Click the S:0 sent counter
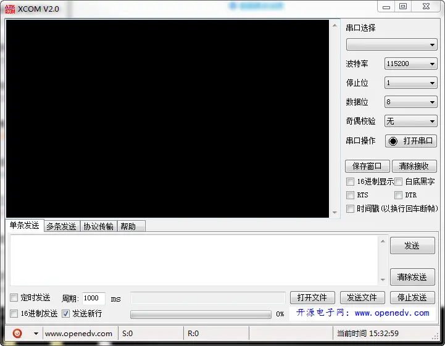The width and height of the screenshot is (445, 346). click(127, 334)
